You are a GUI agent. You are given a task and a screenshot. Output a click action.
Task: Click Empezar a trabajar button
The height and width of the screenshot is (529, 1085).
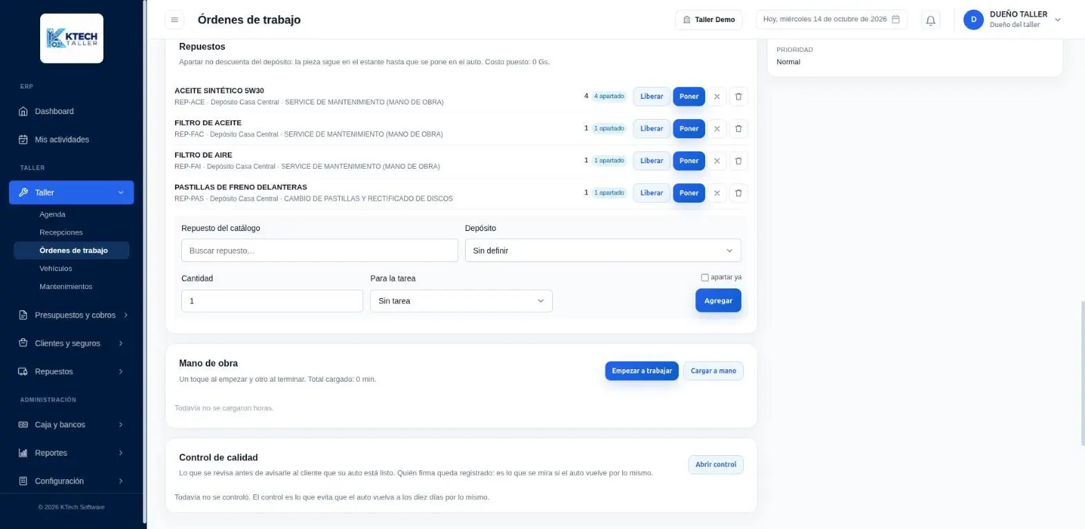641,371
